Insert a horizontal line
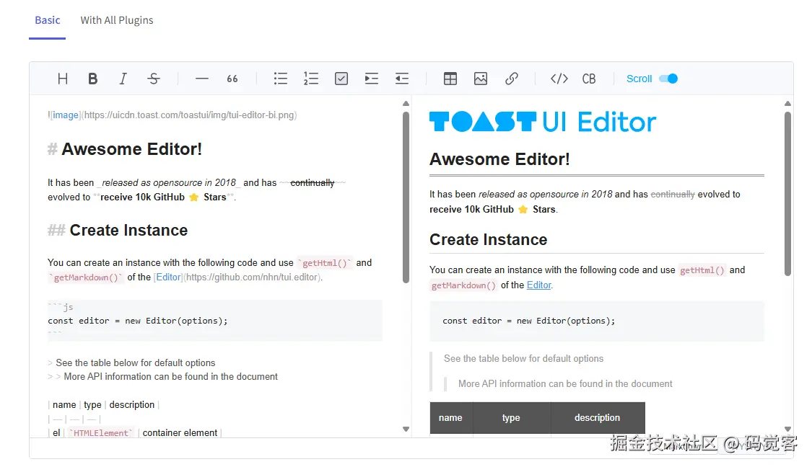This screenshot has height=467, width=812. (x=202, y=79)
